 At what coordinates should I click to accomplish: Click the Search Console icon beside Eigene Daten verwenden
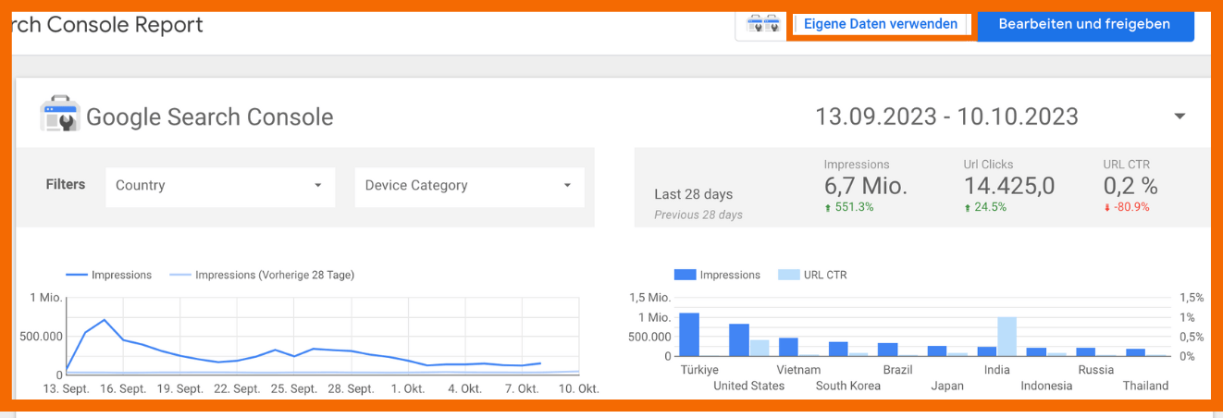tap(764, 25)
